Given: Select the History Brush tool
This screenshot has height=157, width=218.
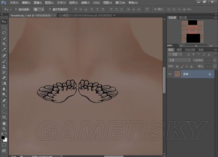Looking at the screenshot, I should (4, 72).
